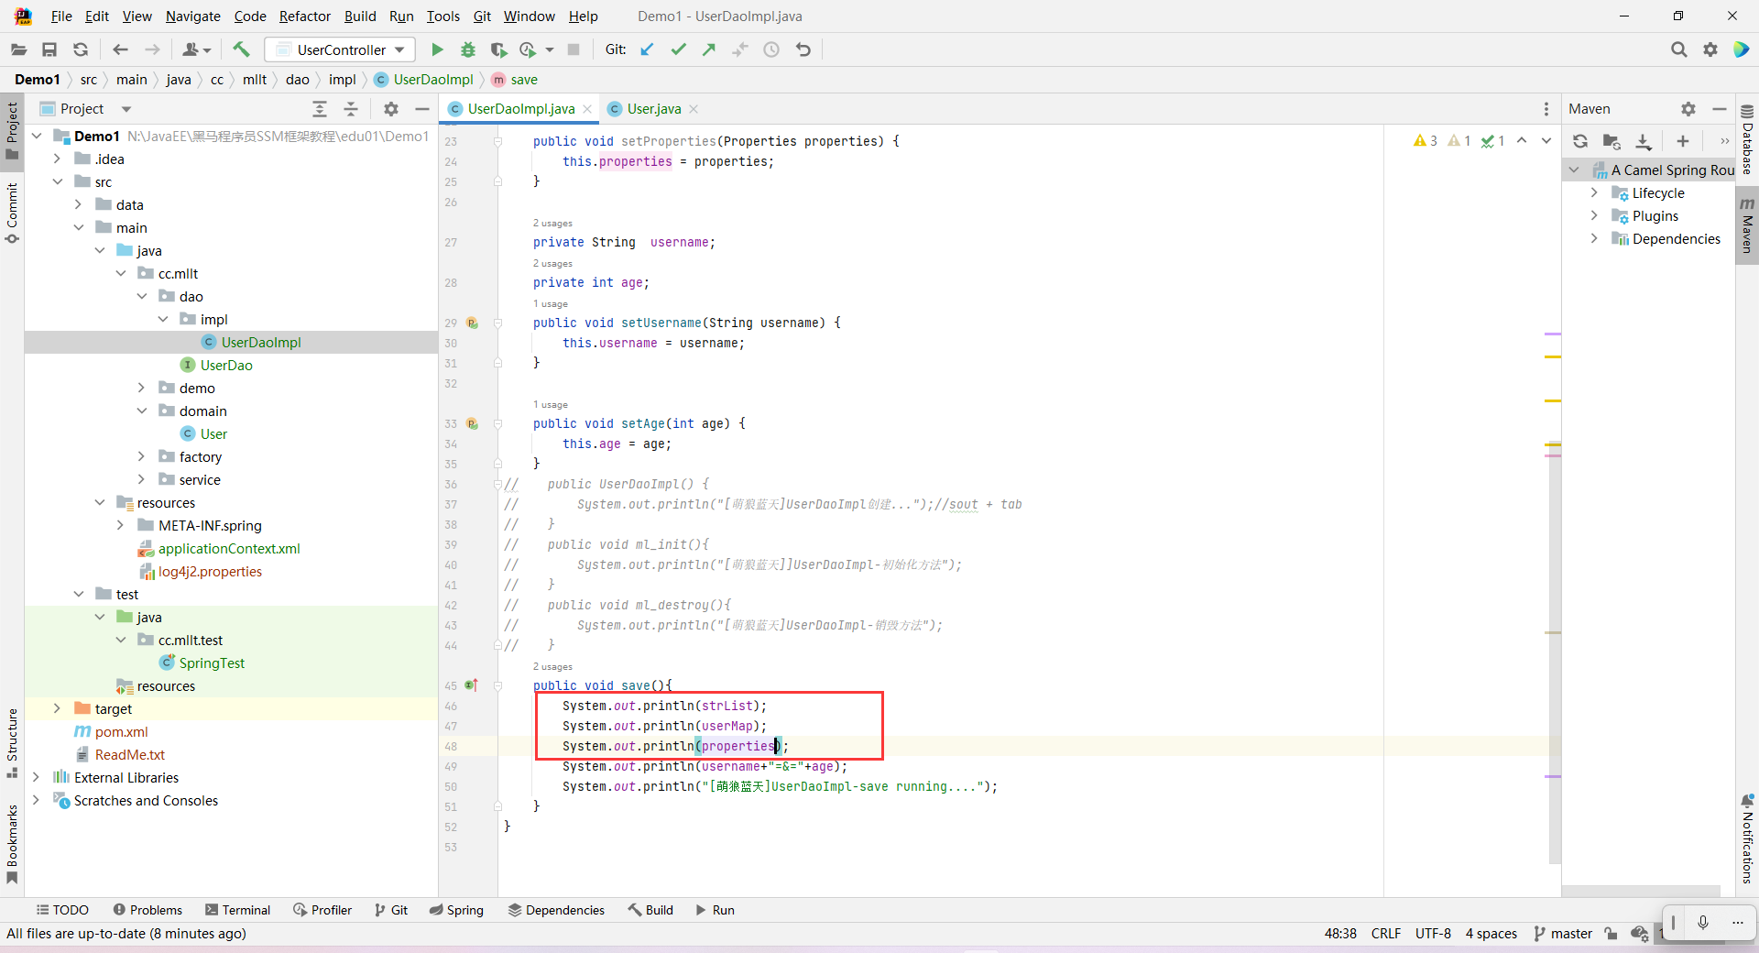Expand Maven Lifecycle node
Viewport: 1759px width, 953px height.
[1594, 192]
